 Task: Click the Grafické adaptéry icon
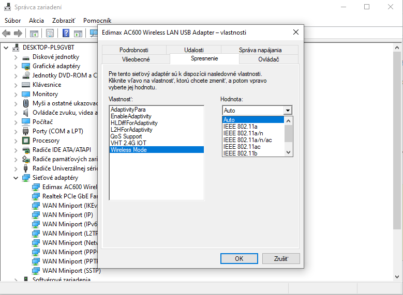click(26, 66)
